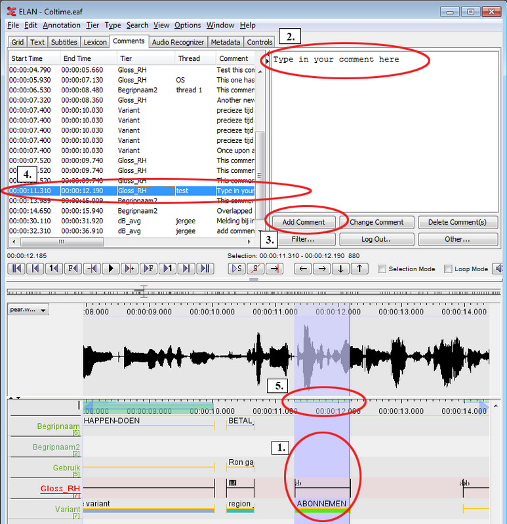
Task: Enable the Selection Mode checkbox
Action: 382,269
